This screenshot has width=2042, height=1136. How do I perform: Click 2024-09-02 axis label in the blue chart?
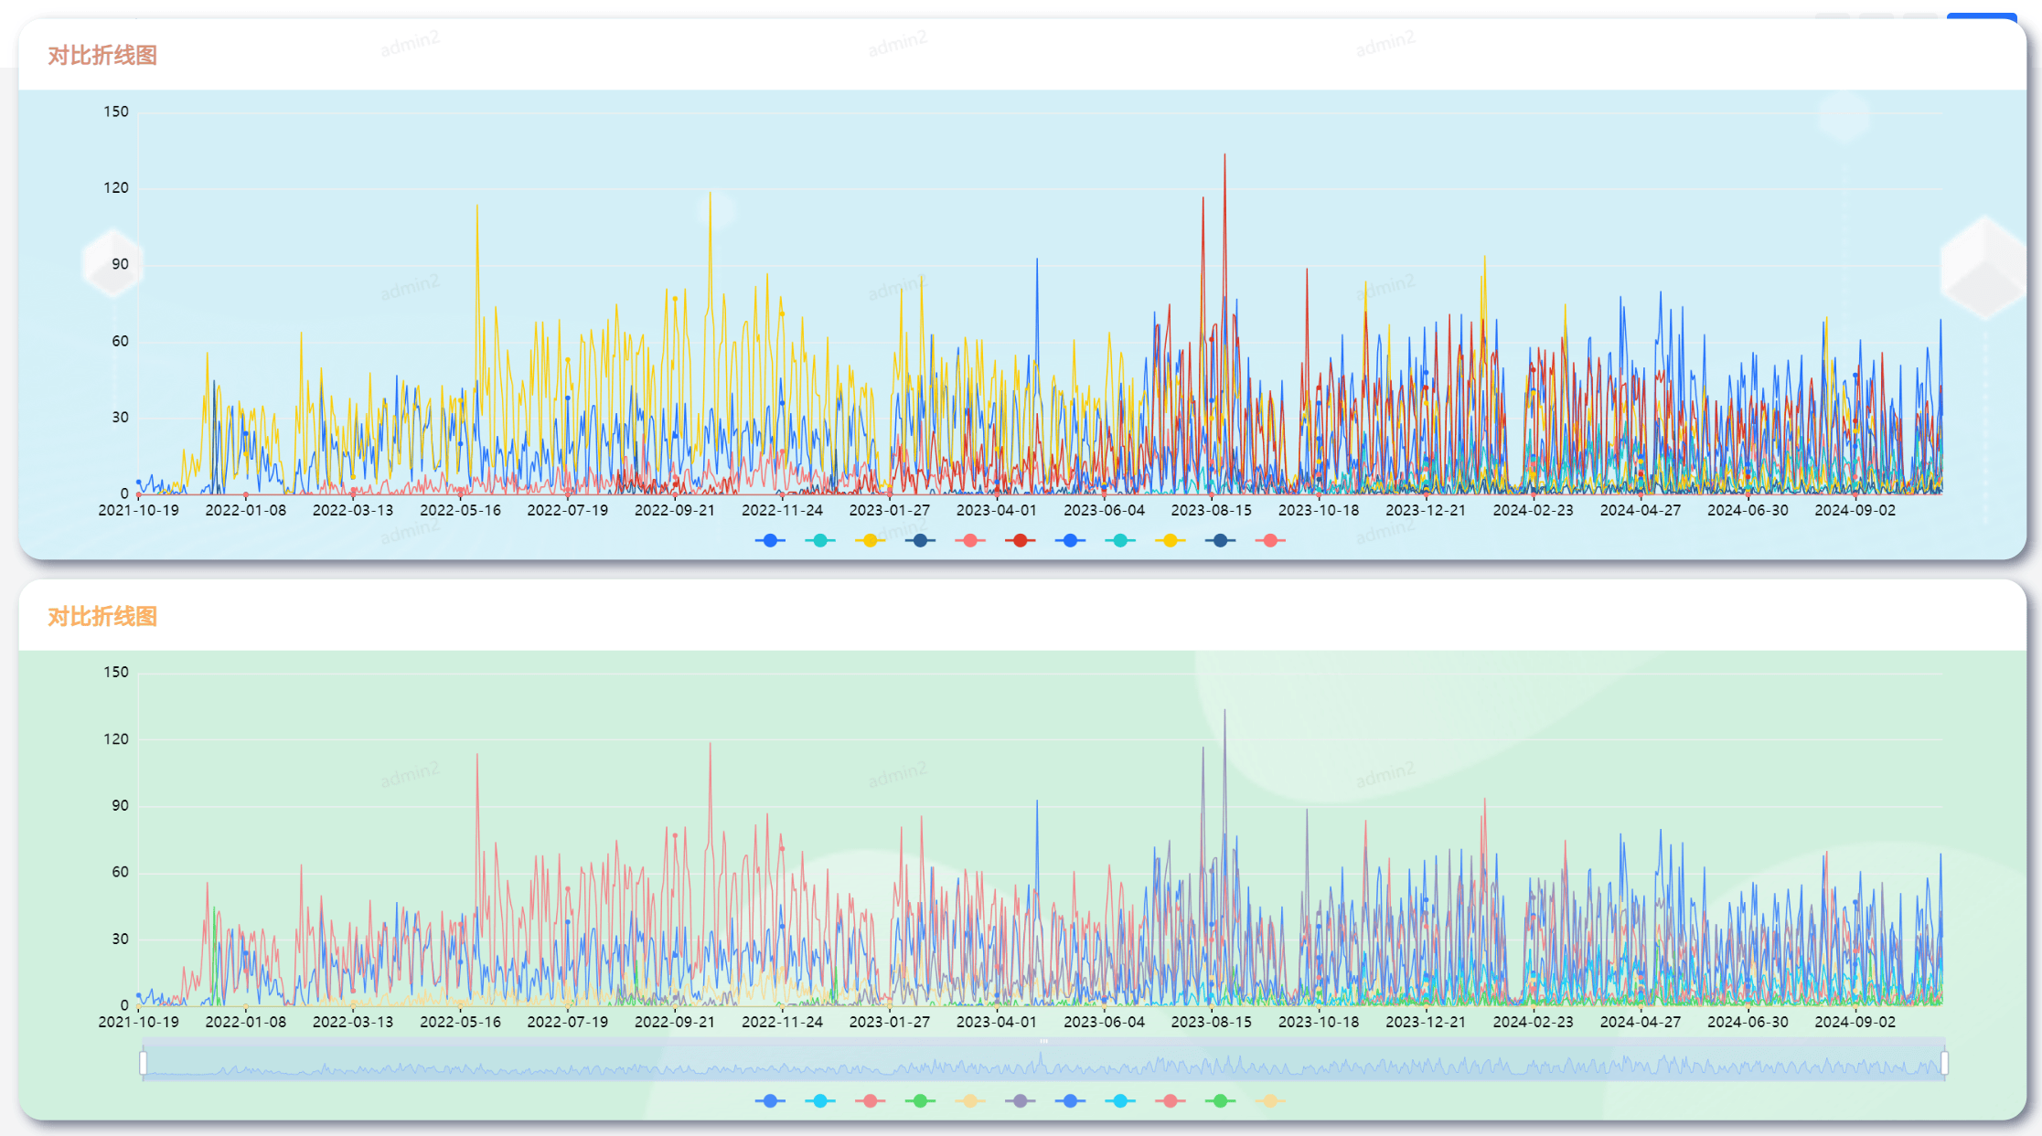point(1855,510)
